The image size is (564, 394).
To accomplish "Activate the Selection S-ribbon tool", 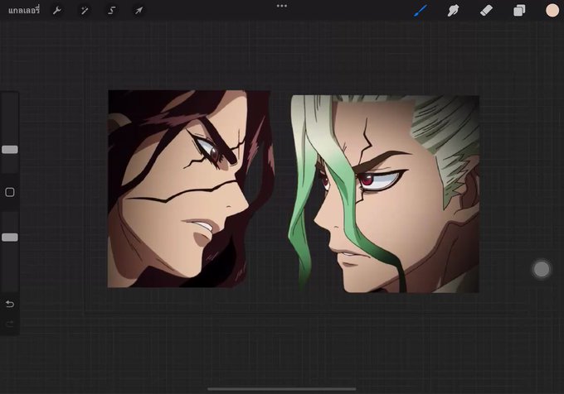I will (x=111, y=11).
